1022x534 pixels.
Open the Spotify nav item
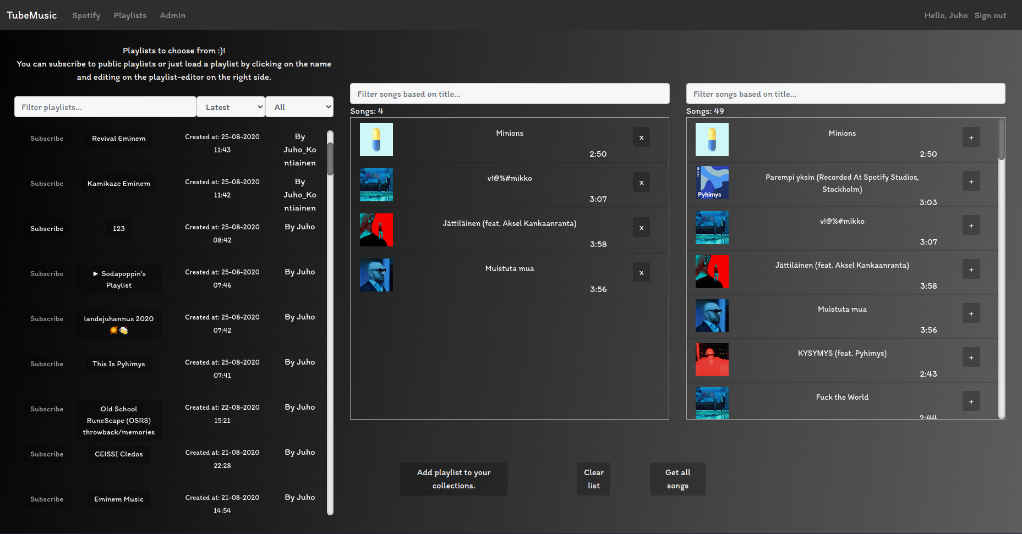[86, 15]
